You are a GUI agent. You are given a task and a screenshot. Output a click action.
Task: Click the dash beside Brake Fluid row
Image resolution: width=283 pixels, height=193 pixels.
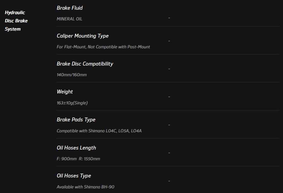[169, 18]
